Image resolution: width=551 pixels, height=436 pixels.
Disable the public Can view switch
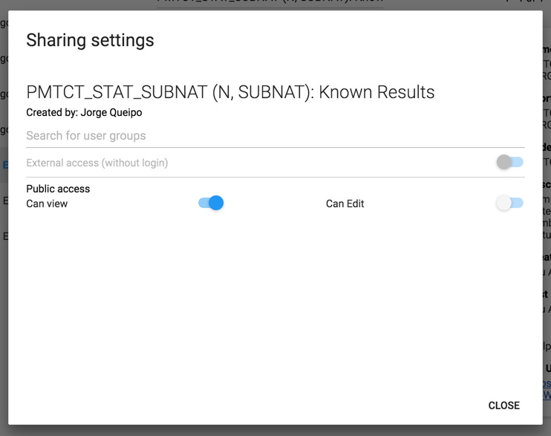coord(212,203)
